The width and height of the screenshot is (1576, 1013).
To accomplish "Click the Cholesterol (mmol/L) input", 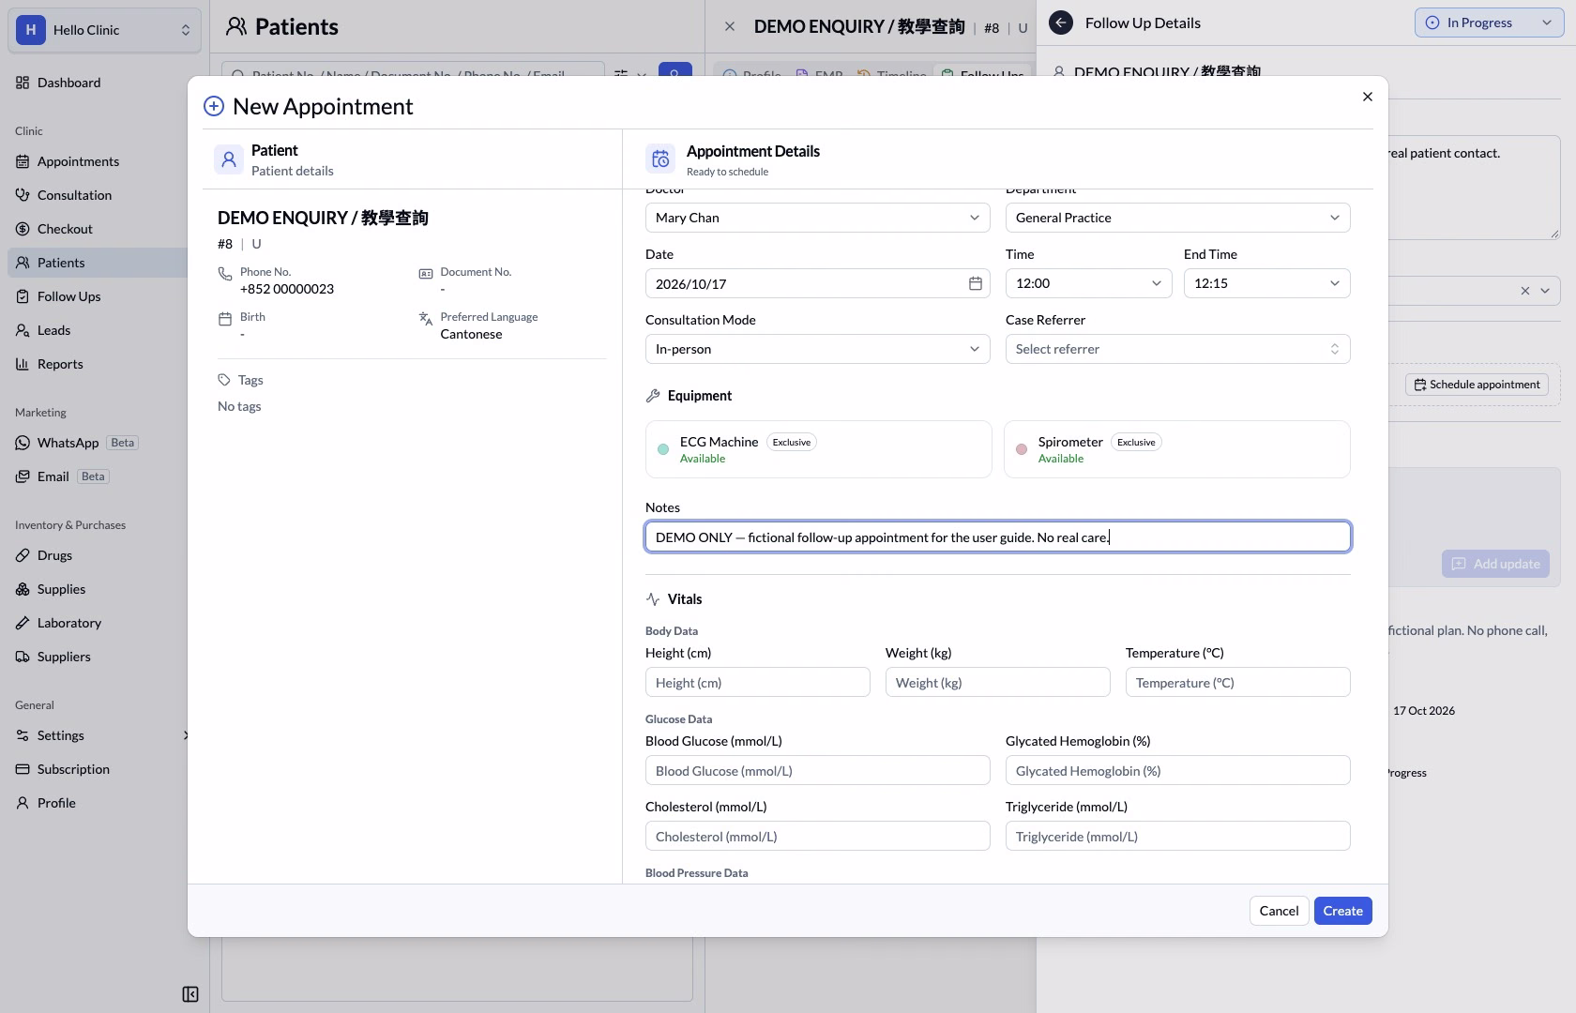I will click(x=817, y=836).
